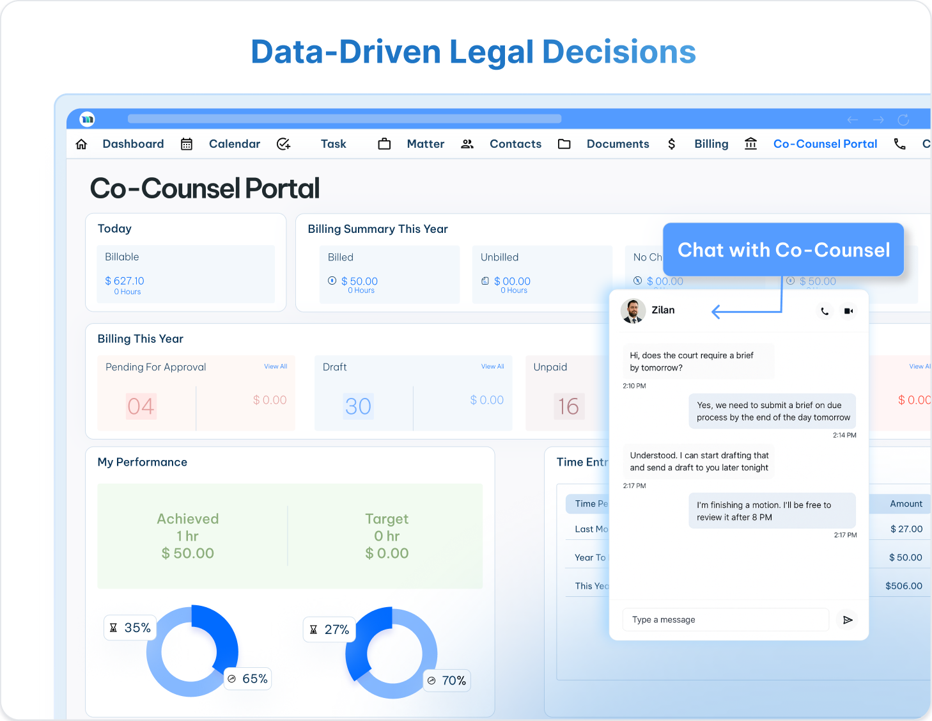Screen dimensions: 932x721
Task: Click the browser address bar
Action: tap(345, 119)
